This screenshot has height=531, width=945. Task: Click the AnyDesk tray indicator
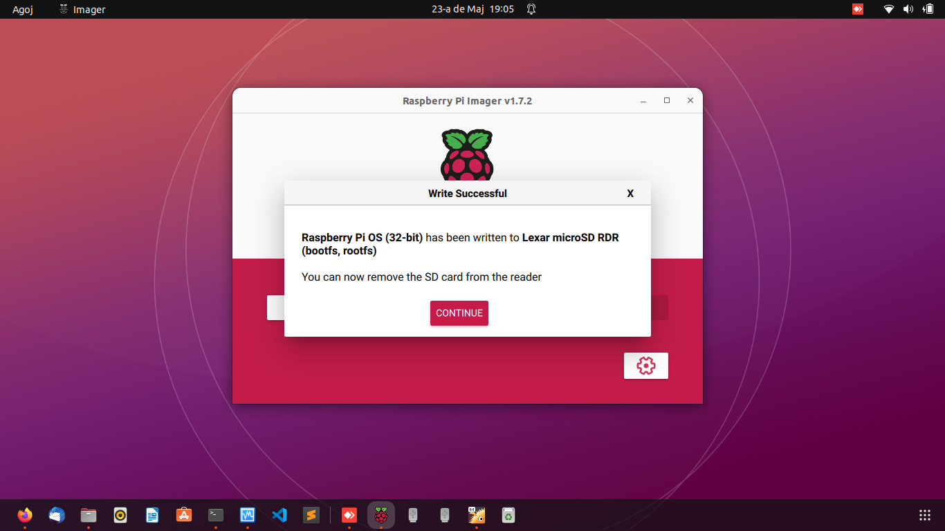858,9
